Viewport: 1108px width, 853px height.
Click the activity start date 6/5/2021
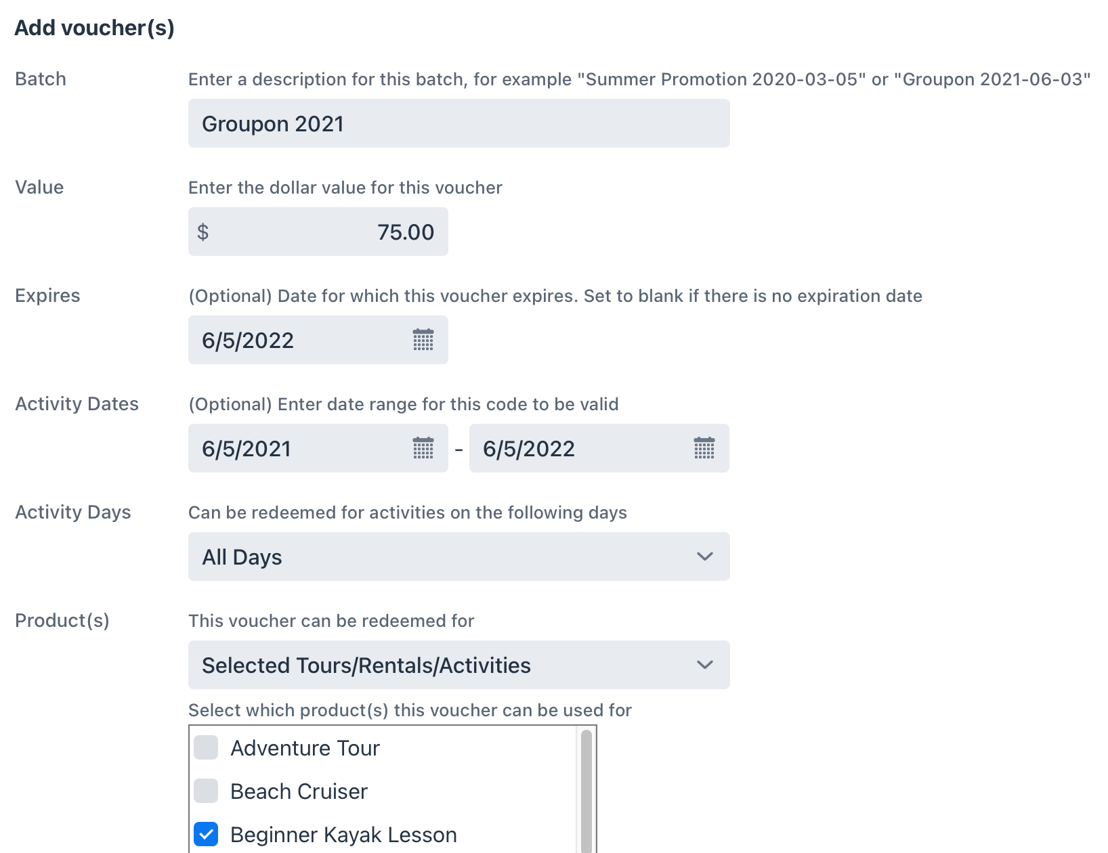click(x=318, y=448)
